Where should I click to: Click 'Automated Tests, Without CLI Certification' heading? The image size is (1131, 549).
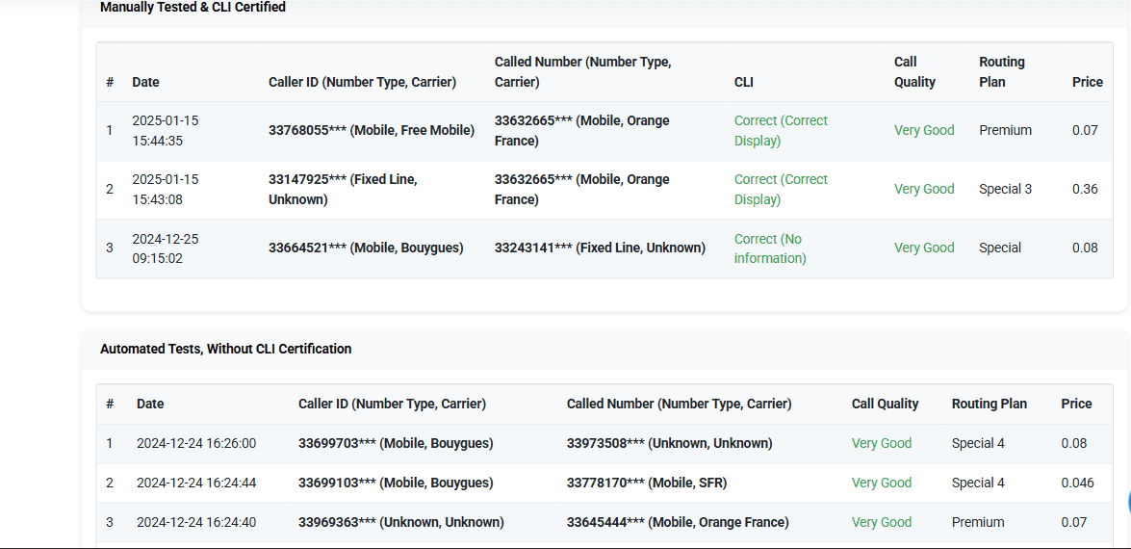(225, 349)
